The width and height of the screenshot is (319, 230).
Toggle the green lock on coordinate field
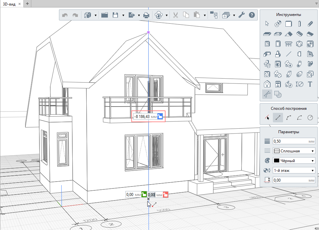point(144,195)
